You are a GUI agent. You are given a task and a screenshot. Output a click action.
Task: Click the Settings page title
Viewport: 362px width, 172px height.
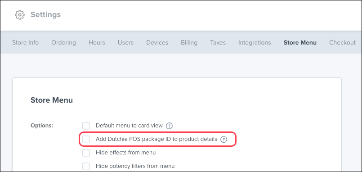point(46,14)
